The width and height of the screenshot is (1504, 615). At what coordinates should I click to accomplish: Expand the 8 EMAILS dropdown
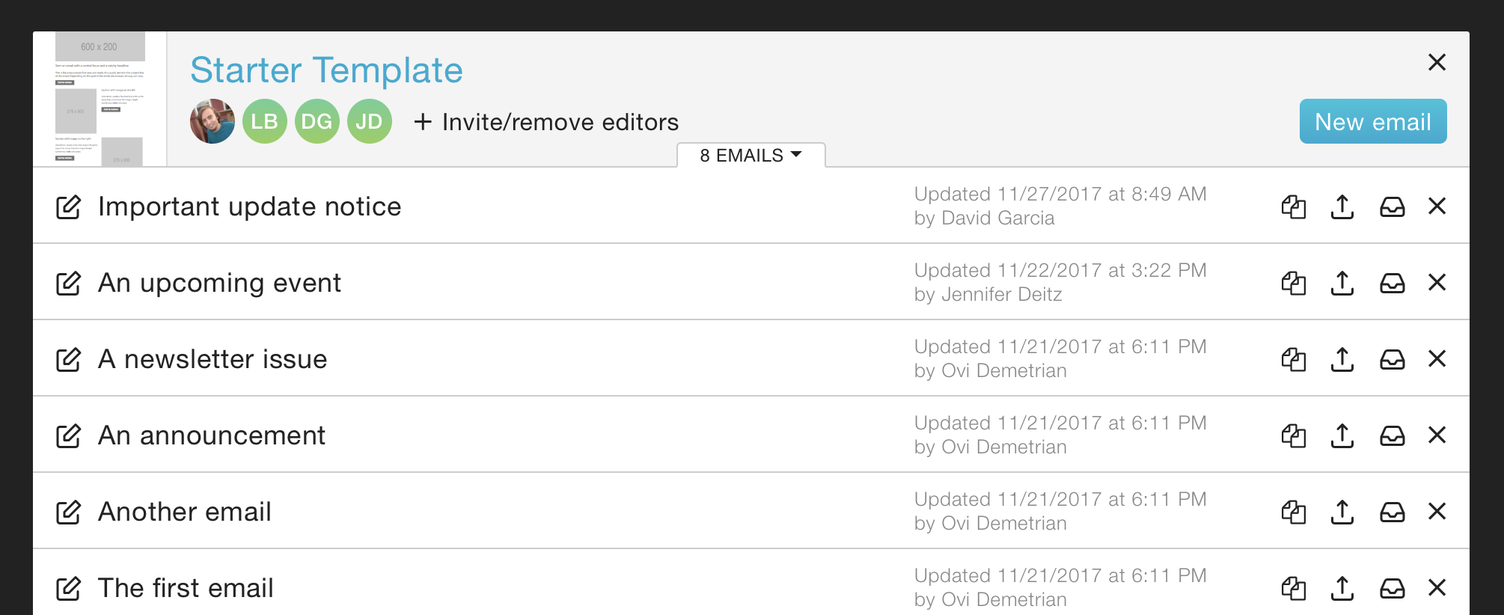[751, 155]
